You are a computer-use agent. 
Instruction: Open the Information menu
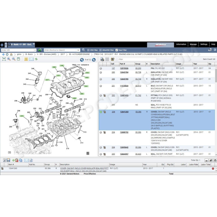181,44
